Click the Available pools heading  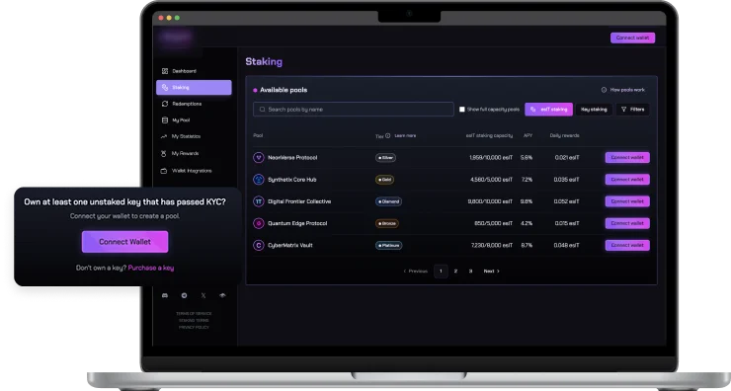click(x=284, y=90)
